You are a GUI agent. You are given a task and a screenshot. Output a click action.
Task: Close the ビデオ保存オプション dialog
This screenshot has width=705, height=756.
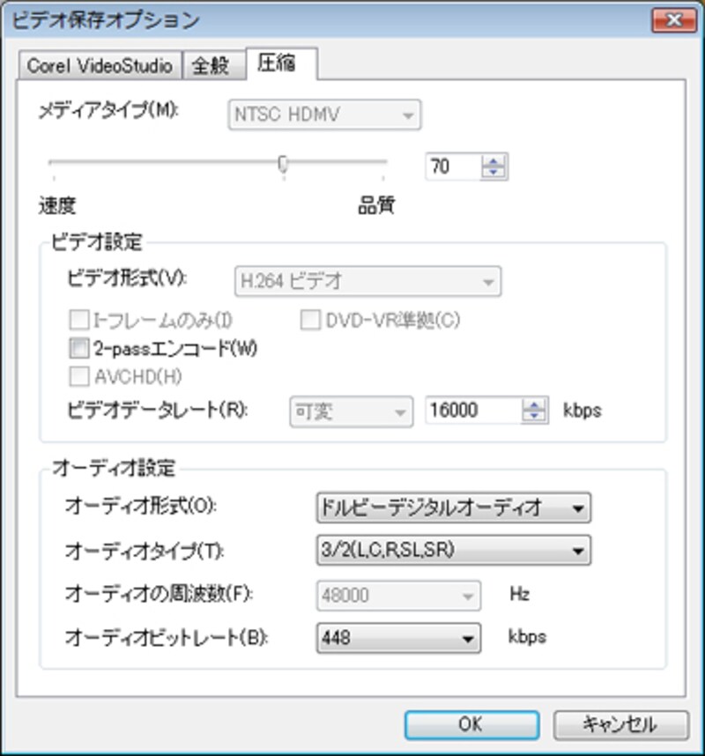[674, 20]
